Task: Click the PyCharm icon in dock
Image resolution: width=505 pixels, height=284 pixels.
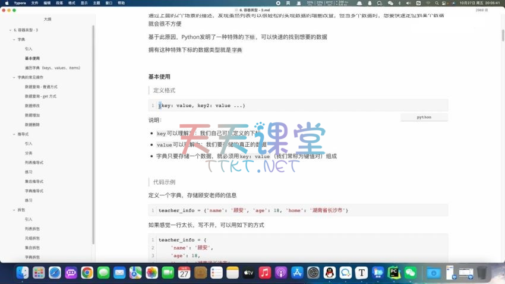Action: click(x=393, y=273)
